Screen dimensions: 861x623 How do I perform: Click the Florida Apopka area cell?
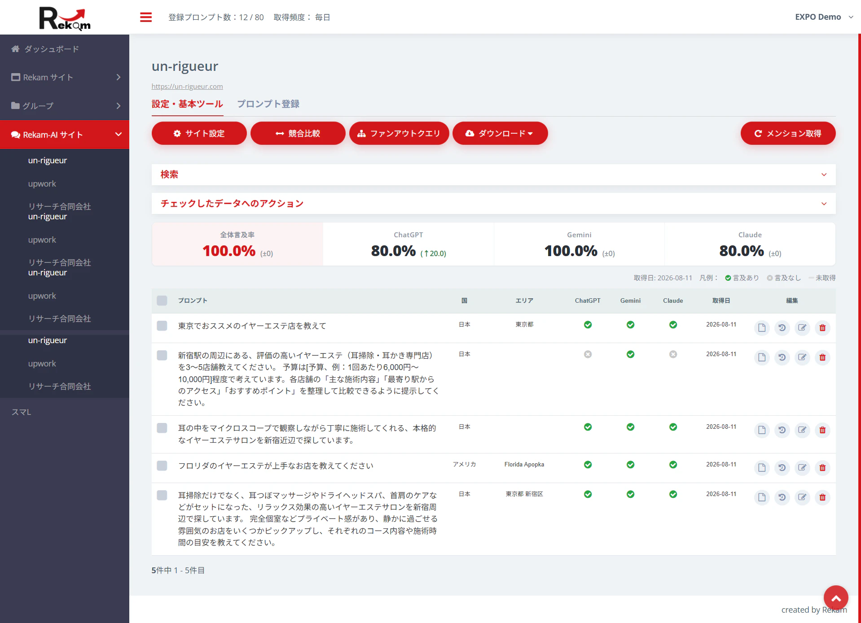(x=524, y=465)
